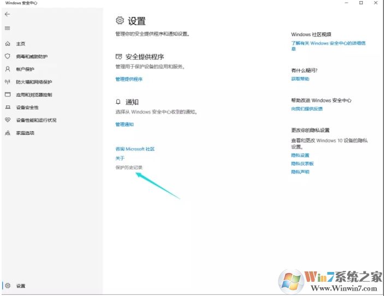
Task: Select 家庭选项 in sidebar
Action: click(x=25, y=133)
